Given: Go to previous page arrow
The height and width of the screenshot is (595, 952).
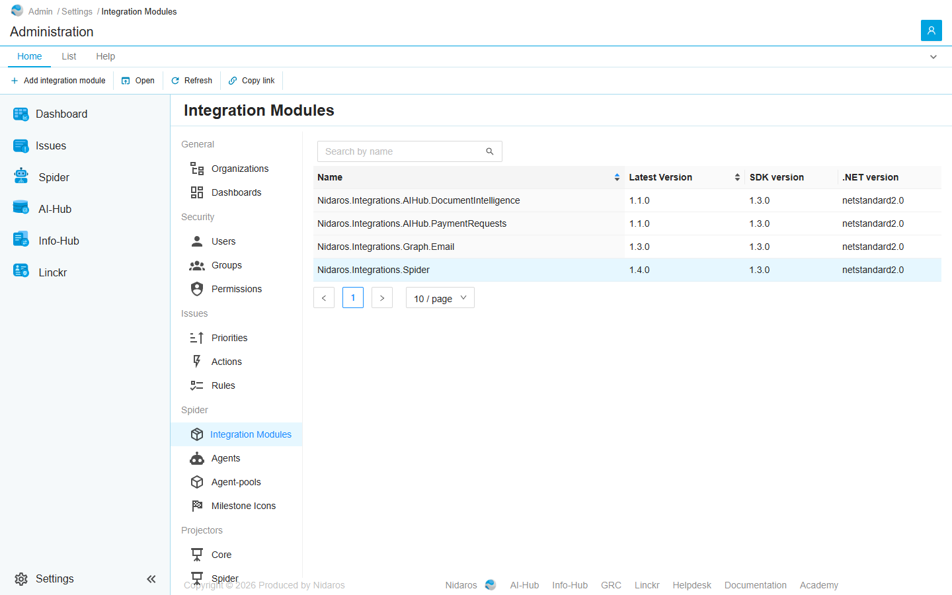Looking at the screenshot, I should click(324, 297).
